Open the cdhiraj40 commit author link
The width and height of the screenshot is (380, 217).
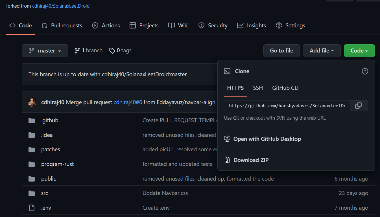click(x=53, y=102)
